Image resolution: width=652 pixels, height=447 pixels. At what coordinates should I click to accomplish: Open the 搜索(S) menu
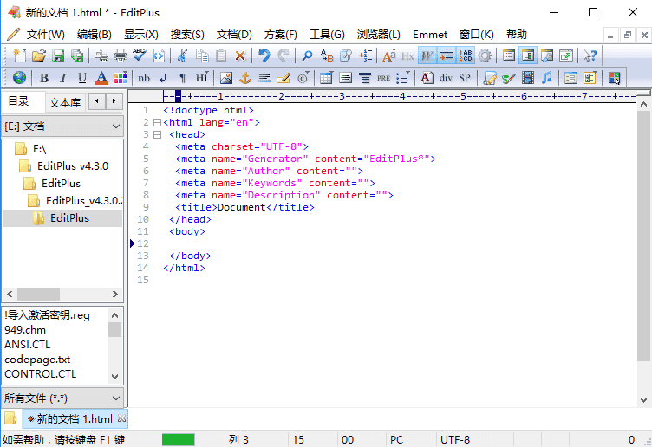click(187, 35)
